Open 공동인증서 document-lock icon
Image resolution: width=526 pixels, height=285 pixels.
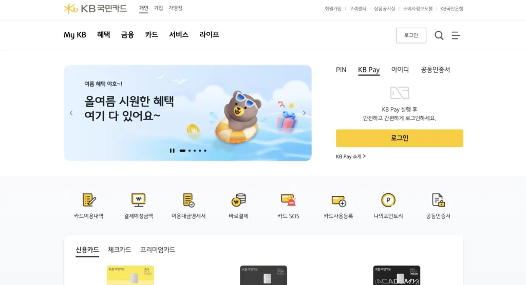[438, 200]
